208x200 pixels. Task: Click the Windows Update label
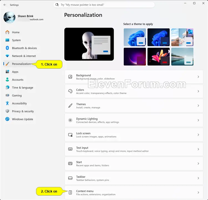[x=22, y=119]
